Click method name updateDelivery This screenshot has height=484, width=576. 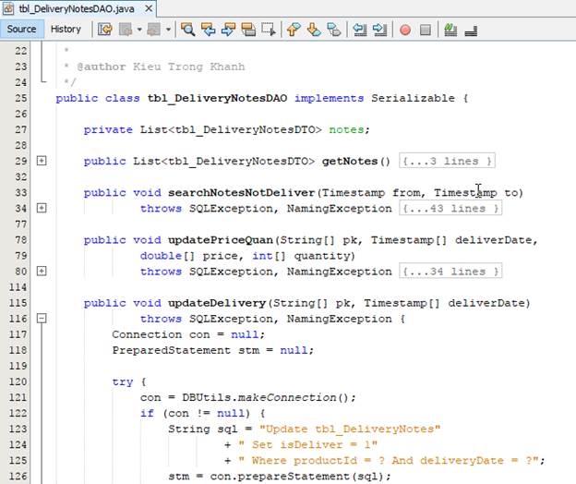point(217,303)
